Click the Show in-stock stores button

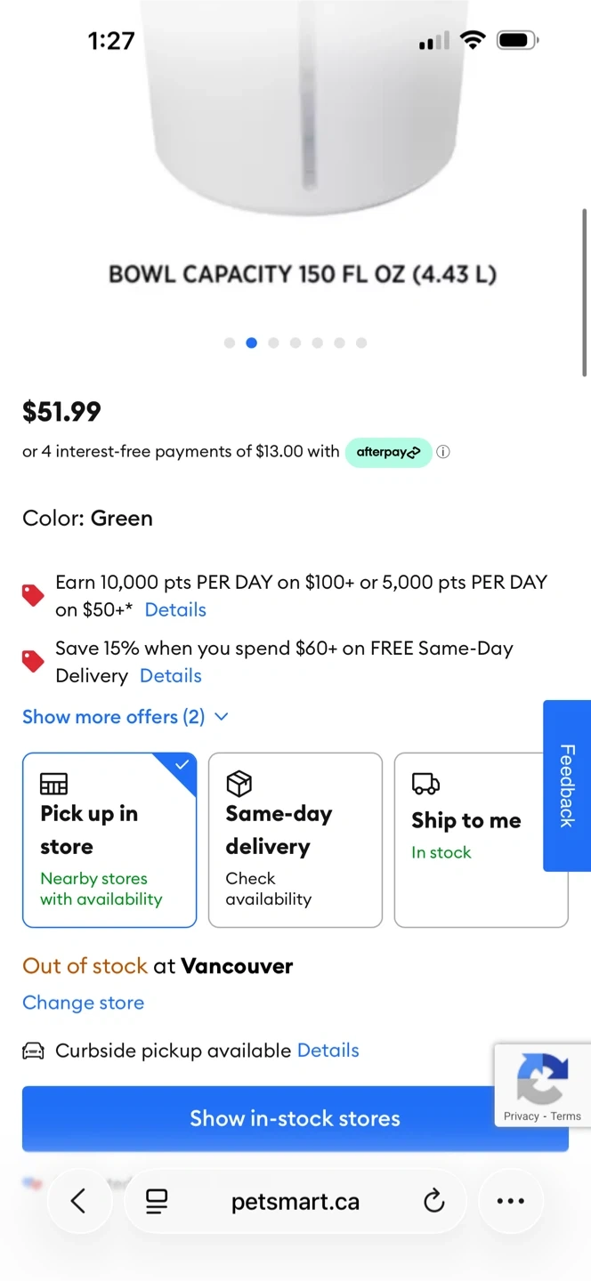(295, 1118)
